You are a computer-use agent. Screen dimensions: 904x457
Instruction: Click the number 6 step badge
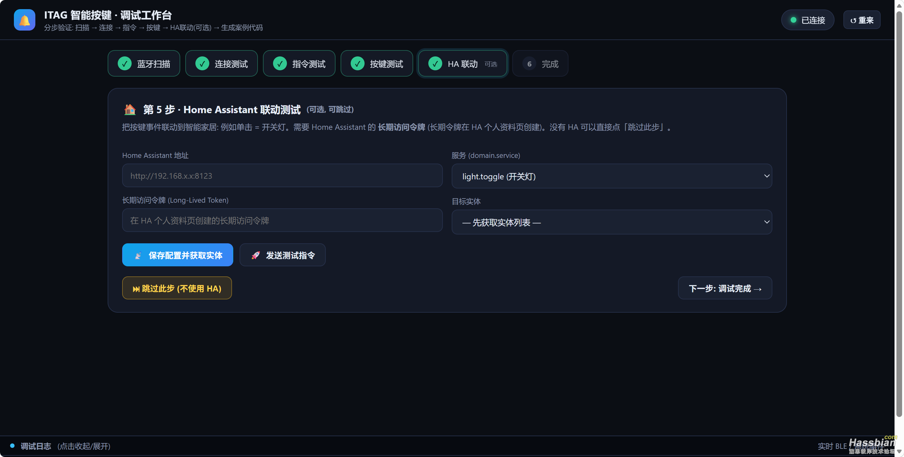coord(529,64)
